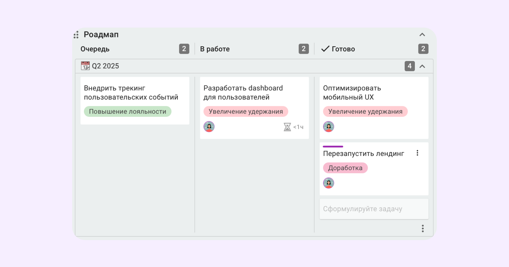The image size is (509, 267).
Task: Collapse the Q2 2025 group
Action: 422,66
